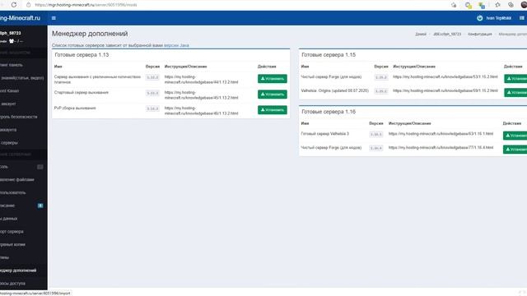Open 'Импорт сервера' in the sidebar
This screenshot has height=296, width=527.
coord(24,232)
